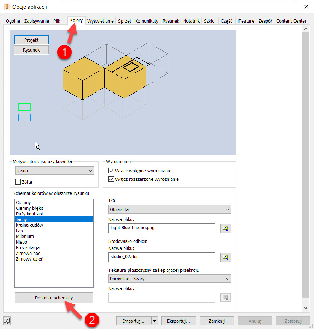Click the blue selection color rectangle
Screen dimensions: 314x329
(24, 118)
